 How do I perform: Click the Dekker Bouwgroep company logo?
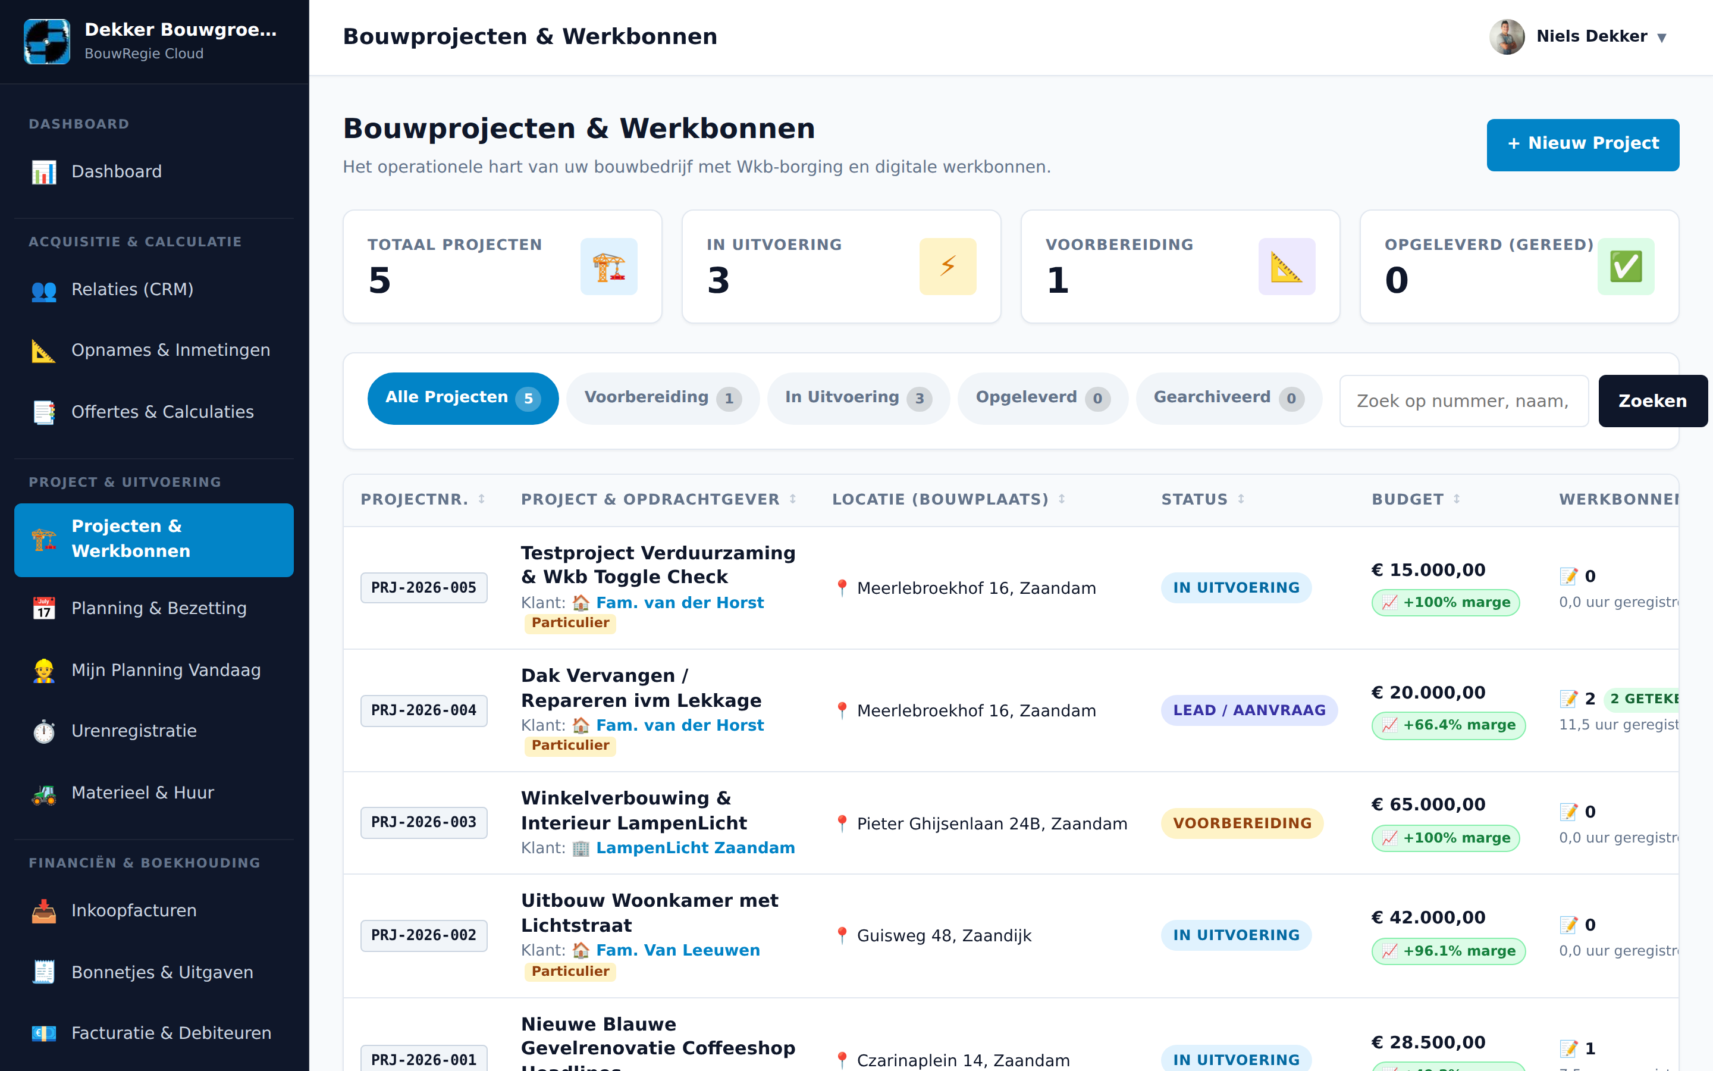(x=47, y=41)
